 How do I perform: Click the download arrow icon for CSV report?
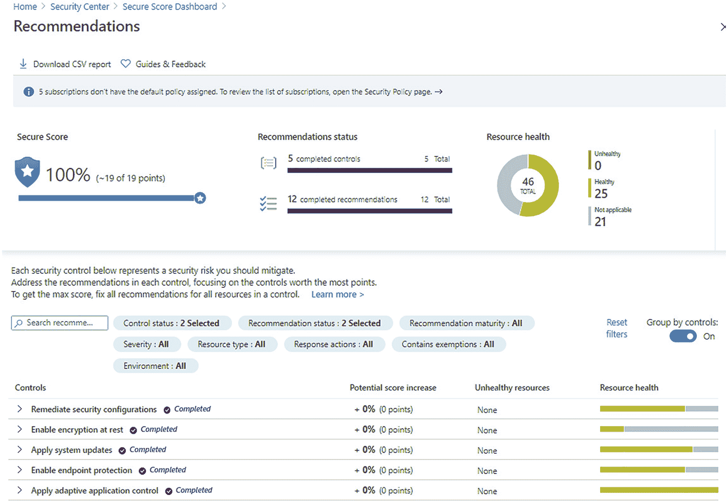(23, 64)
